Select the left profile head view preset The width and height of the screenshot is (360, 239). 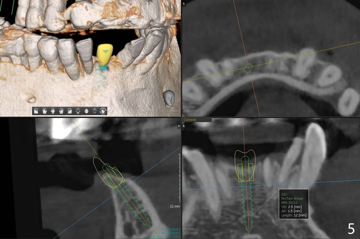(36, 111)
